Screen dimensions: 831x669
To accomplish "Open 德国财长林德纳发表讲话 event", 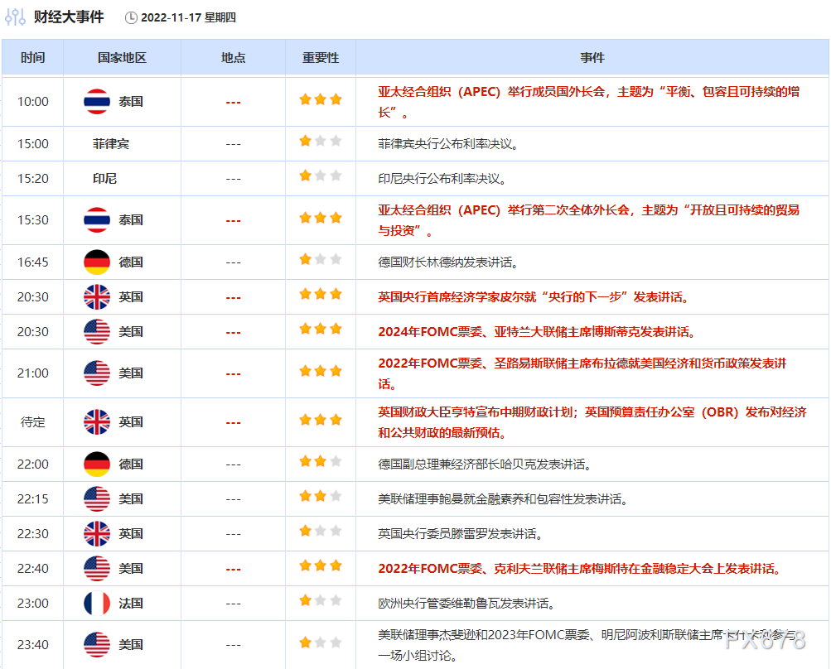I will click(448, 262).
